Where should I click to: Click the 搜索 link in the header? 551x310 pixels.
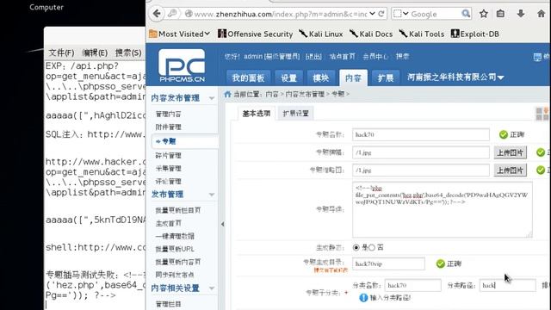point(402,56)
